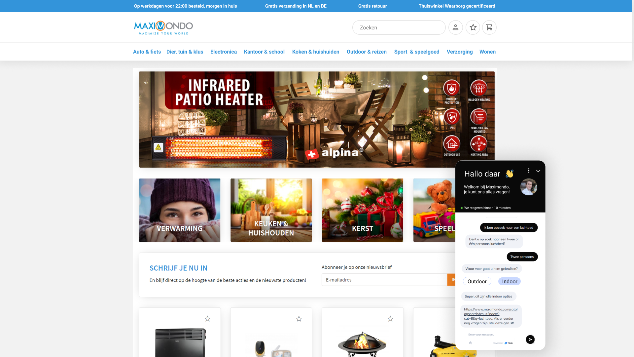Open the Verwarming category tile
Screen dimensions: 634x357
coord(180,210)
